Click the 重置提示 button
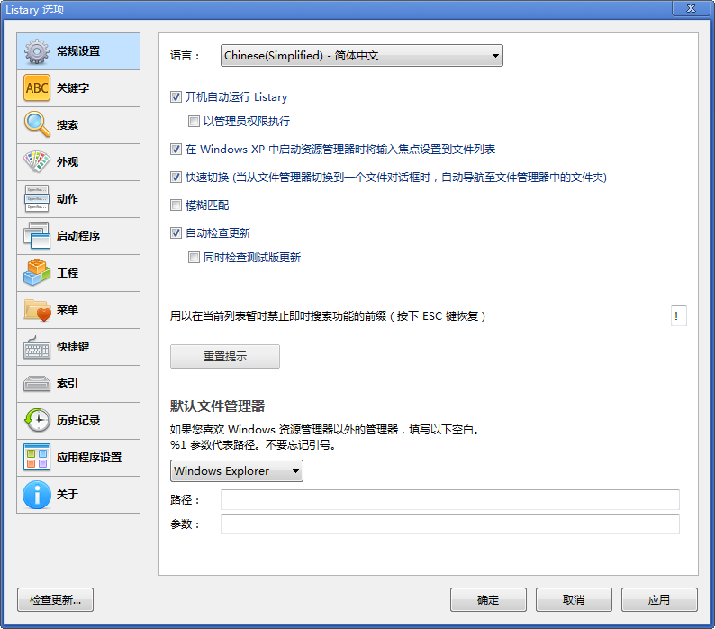This screenshot has height=629, width=715. [225, 356]
